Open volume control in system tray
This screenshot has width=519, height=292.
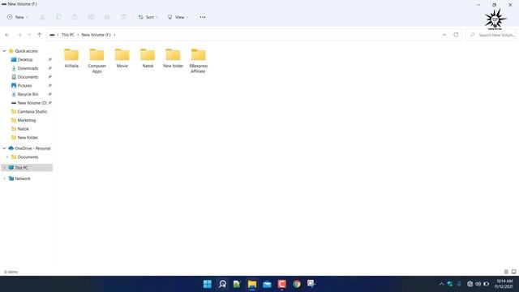(478, 284)
